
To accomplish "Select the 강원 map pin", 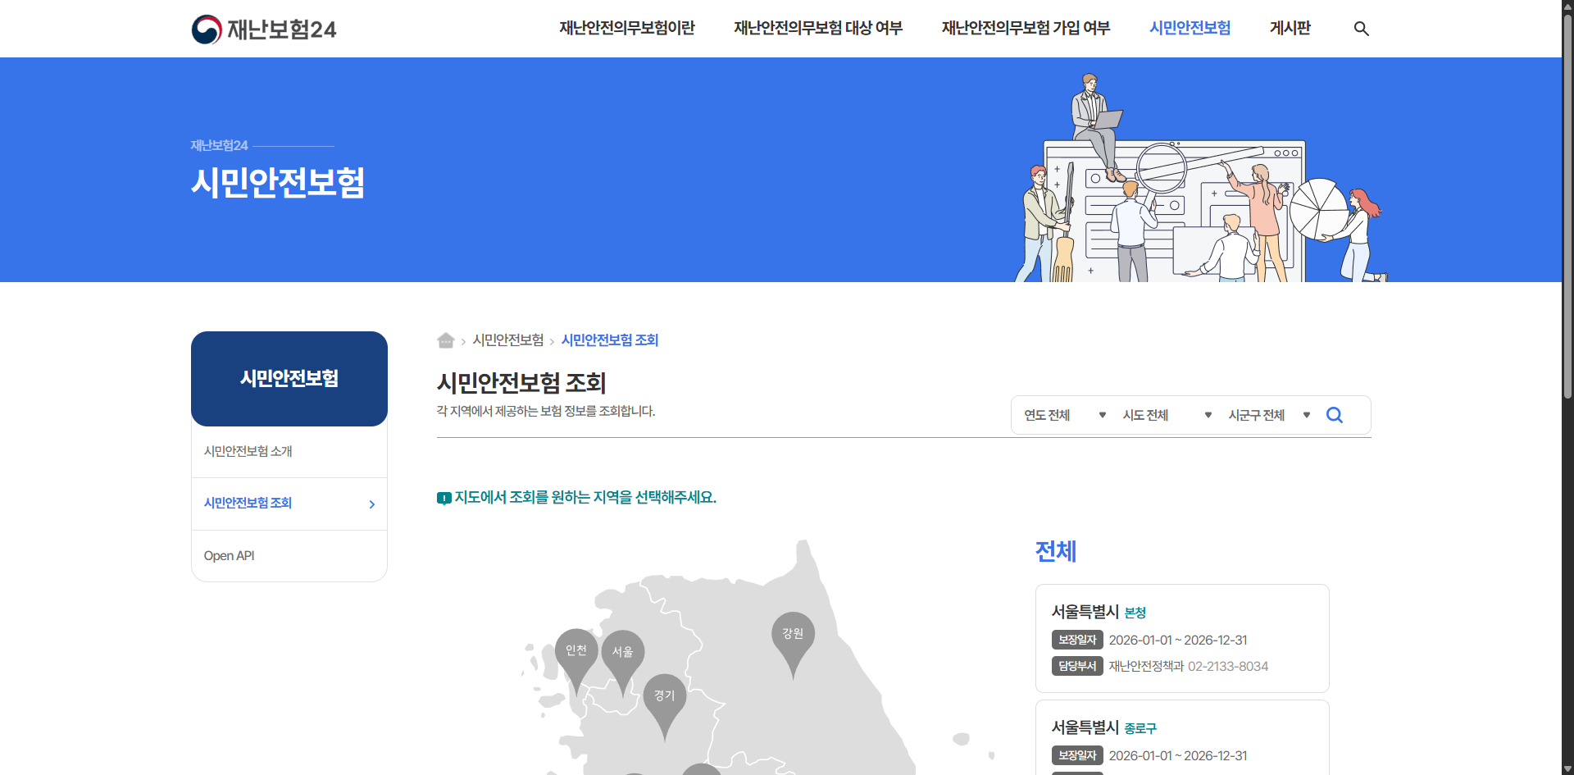I will (793, 633).
